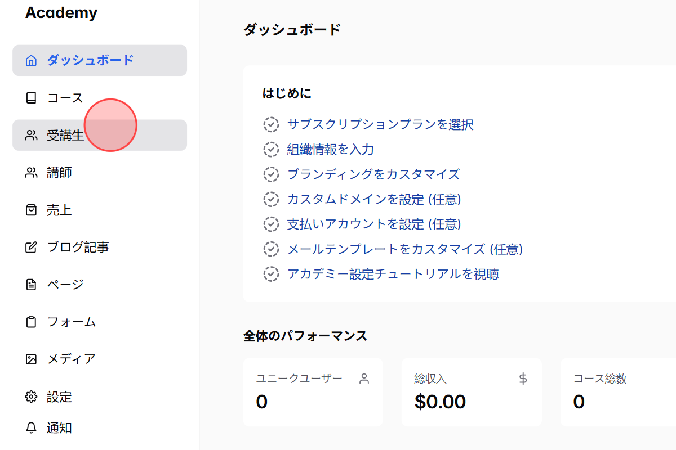Mark 組織情報を入力 as complete
The height and width of the screenshot is (450, 676).
pos(272,149)
